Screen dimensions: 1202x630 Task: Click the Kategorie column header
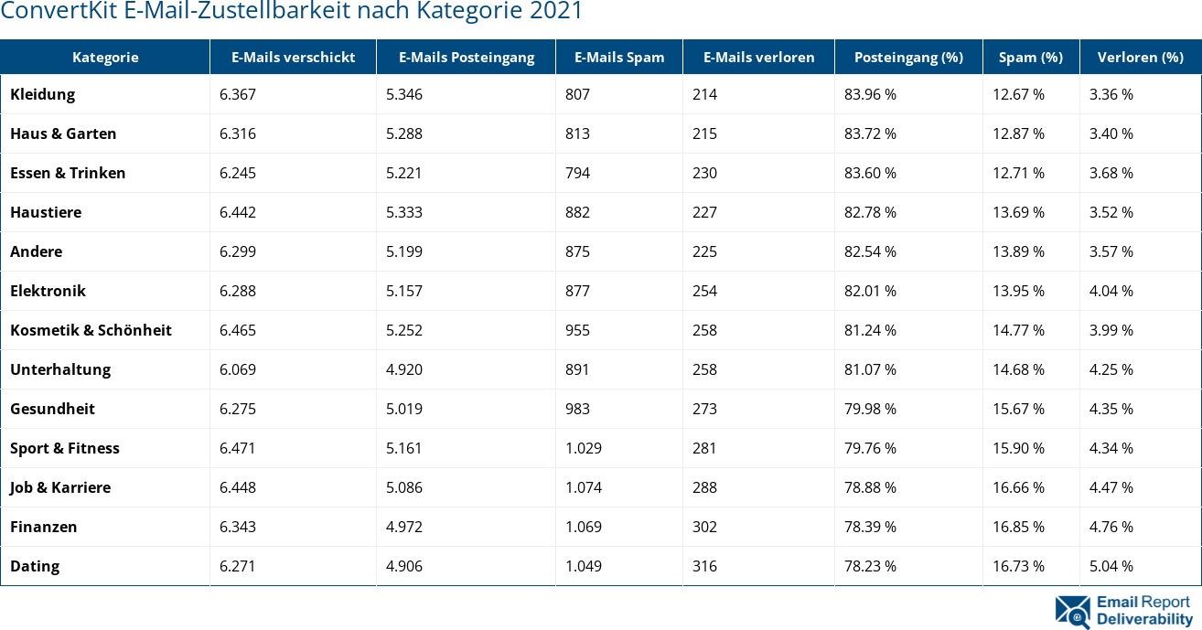pos(105,57)
